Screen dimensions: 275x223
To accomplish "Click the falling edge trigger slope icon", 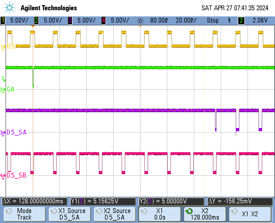I will point(229,20).
